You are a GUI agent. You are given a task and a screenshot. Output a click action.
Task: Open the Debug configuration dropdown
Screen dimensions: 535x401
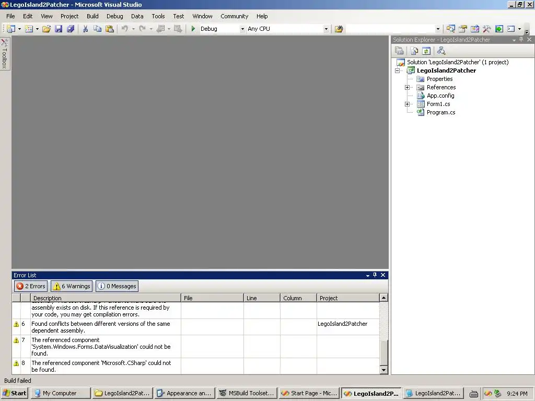[x=242, y=29]
